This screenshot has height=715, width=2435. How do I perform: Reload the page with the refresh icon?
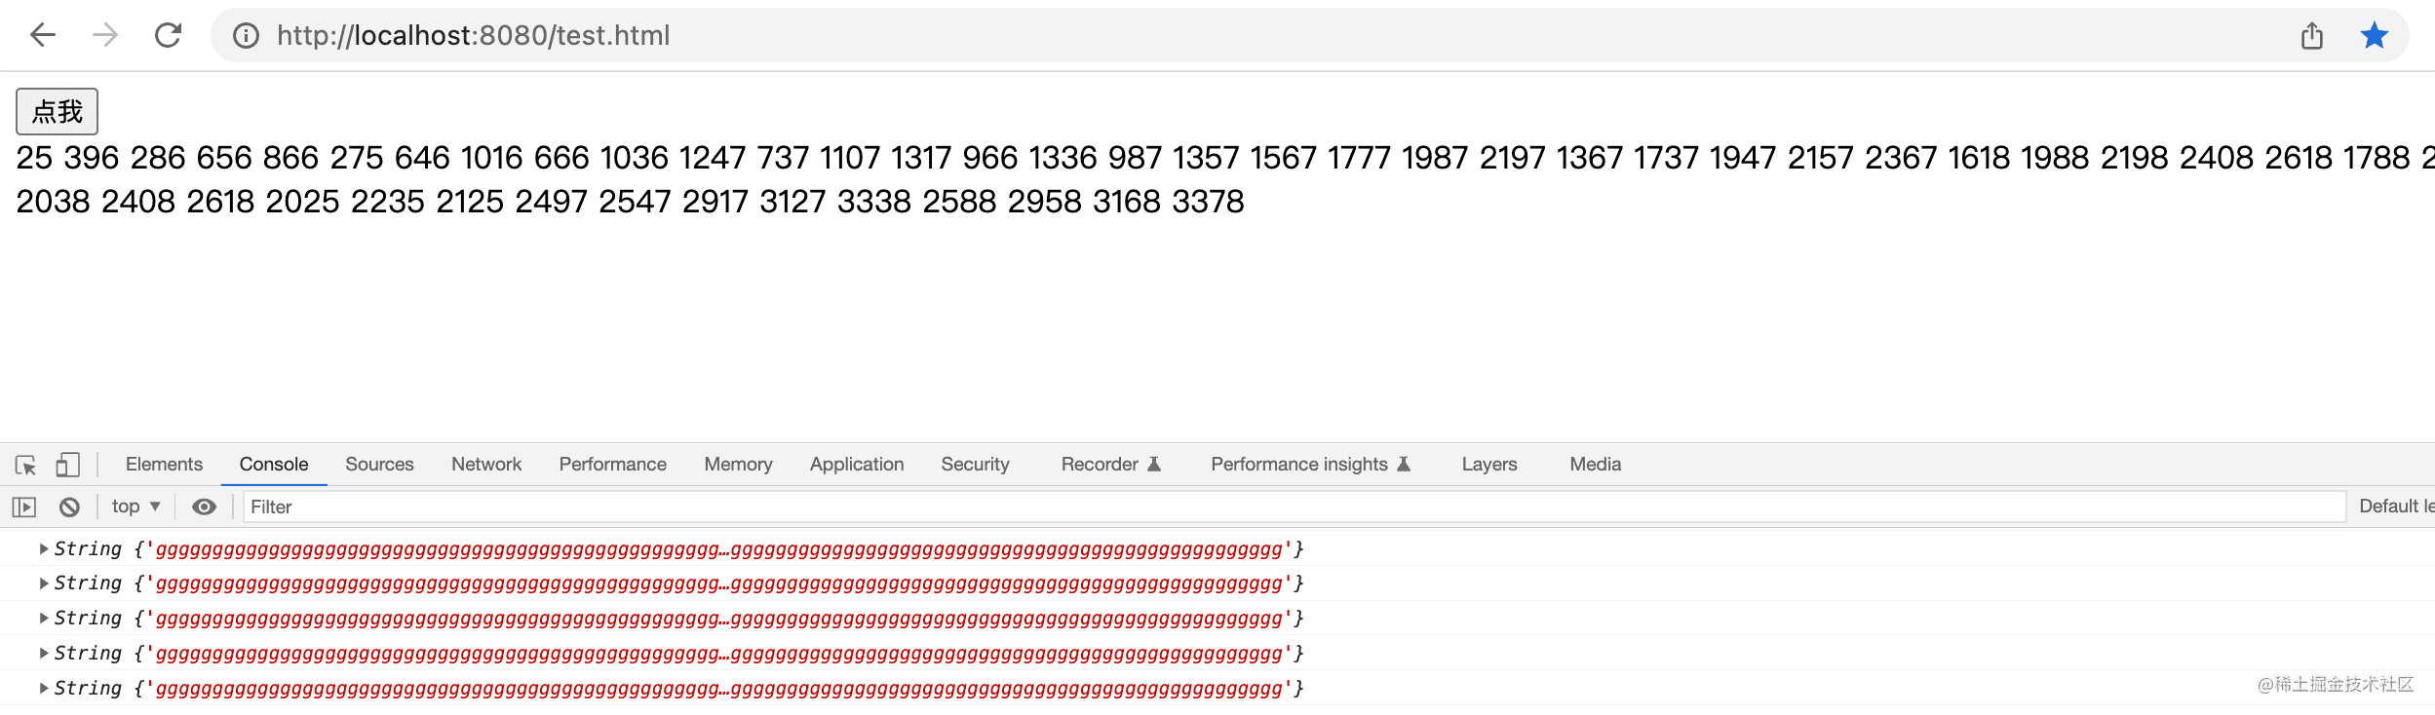(x=168, y=36)
